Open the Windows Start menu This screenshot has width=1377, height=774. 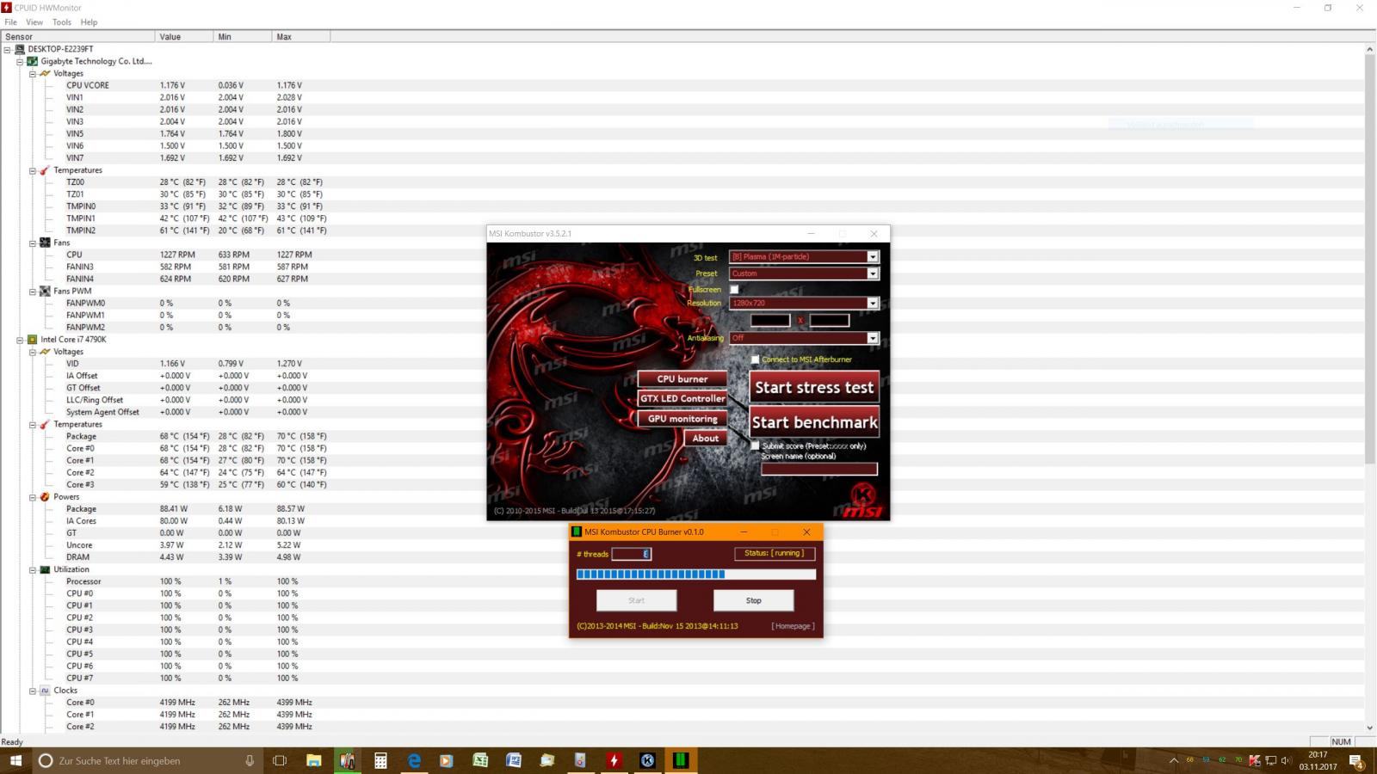pos(15,761)
